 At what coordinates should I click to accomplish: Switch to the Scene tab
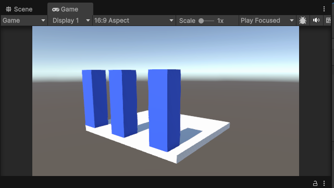[19, 9]
